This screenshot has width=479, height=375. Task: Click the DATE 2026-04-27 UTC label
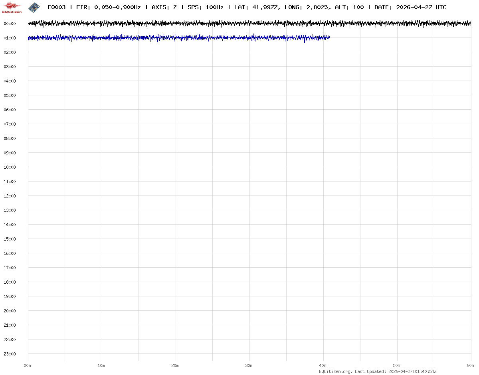tap(410, 8)
